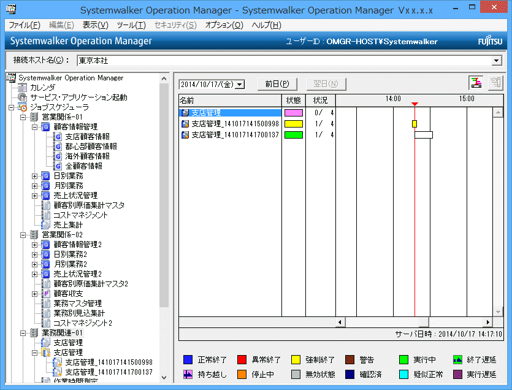Expand the 月別業務 tree node
512x390 pixels.
(34, 186)
